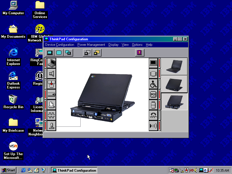The width and height of the screenshot is (232, 174).
Task: Open the modem telephone icon
Action: pos(153,115)
